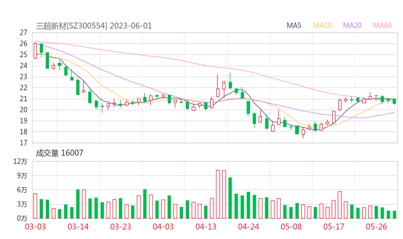Click the price axis value 21
This screenshot has width=403, height=239.
coord(23,99)
